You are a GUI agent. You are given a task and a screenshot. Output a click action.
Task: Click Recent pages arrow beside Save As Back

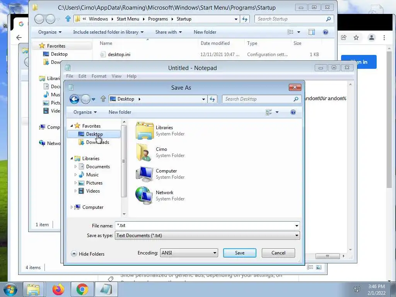[94, 99]
